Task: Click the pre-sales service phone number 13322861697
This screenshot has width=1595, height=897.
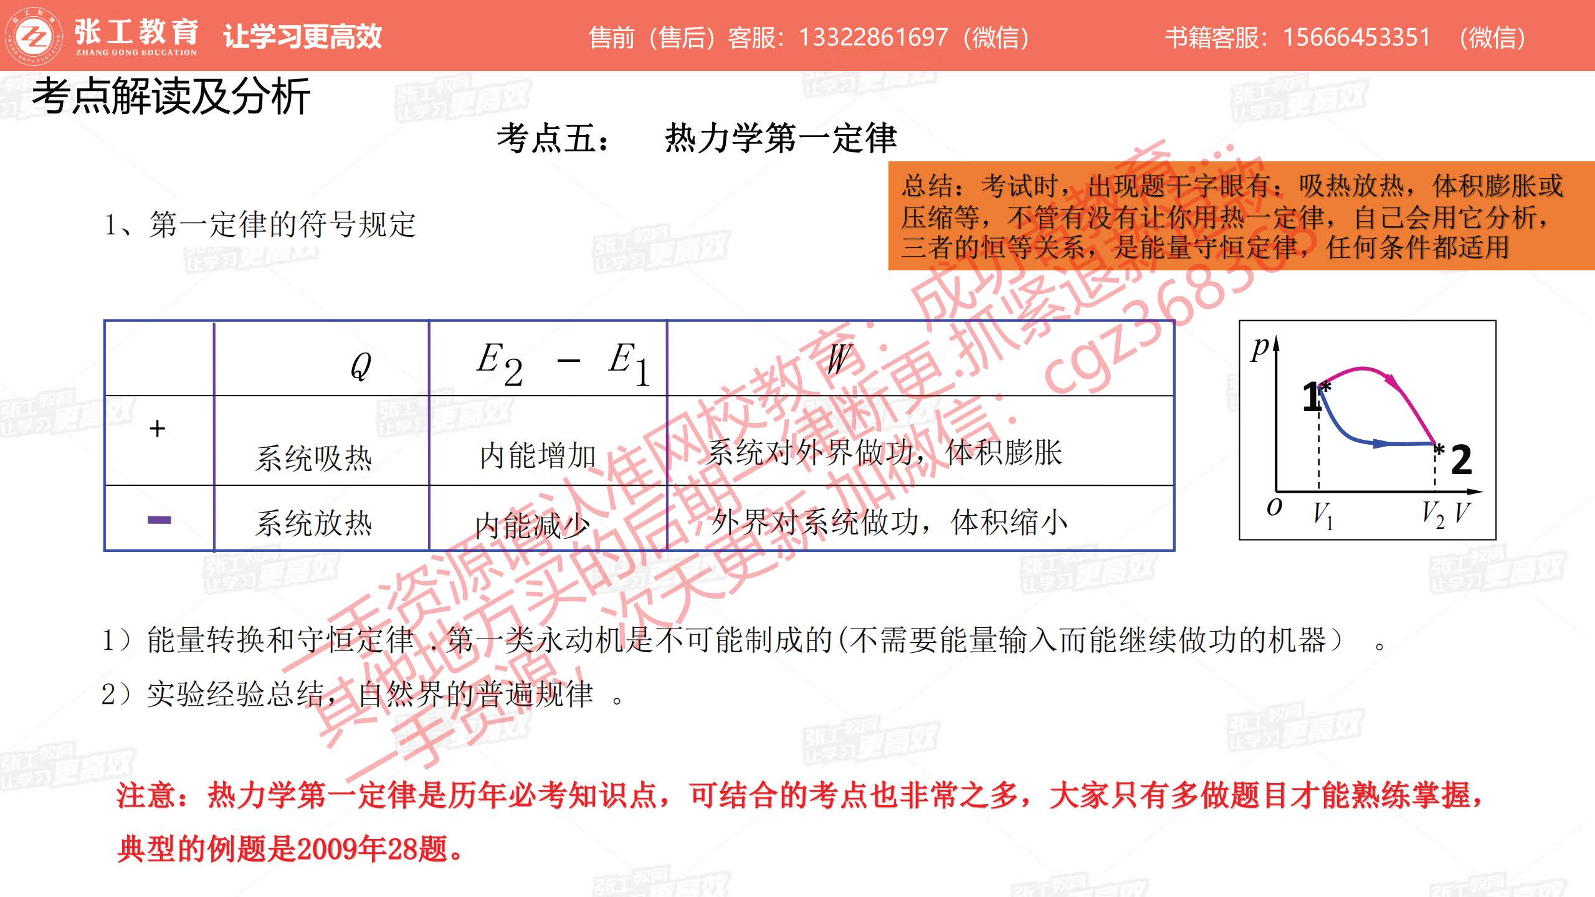Action: [873, 37]
